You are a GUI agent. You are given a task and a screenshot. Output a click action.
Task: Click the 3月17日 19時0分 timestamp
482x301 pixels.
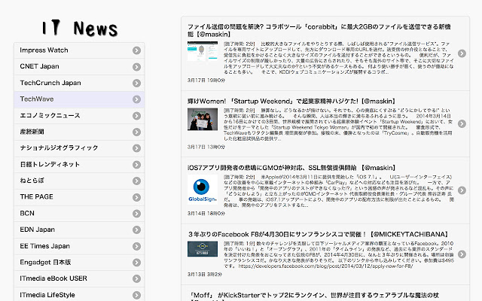pyautogui.click(x=206, y=81)
